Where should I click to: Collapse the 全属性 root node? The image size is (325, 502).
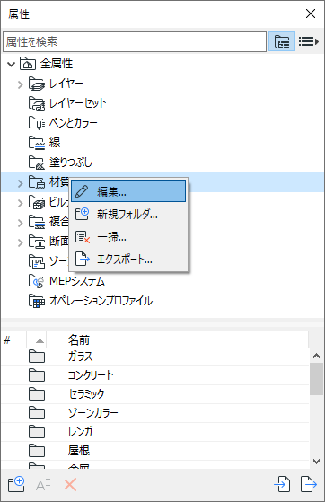coord(11,64)
